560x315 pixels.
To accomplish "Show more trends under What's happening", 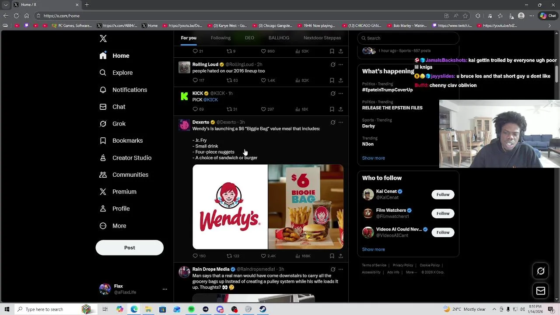I will coord(373,158).
